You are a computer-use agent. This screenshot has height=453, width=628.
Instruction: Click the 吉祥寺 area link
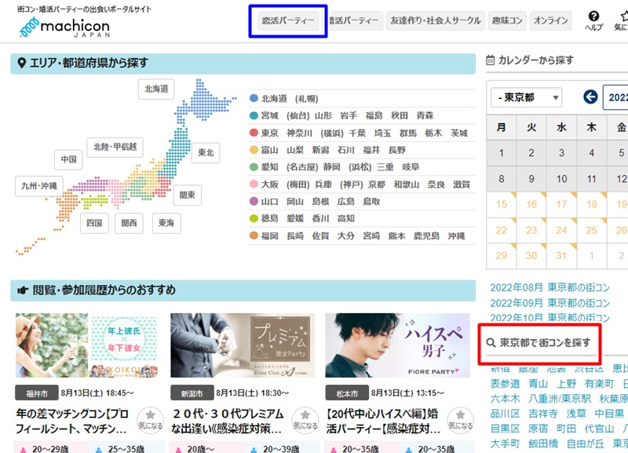point(542,413)
